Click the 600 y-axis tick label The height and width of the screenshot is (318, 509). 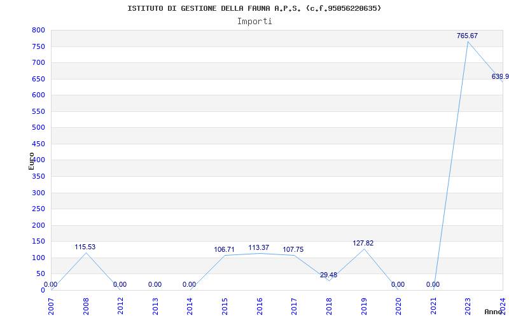coord(38,95)
